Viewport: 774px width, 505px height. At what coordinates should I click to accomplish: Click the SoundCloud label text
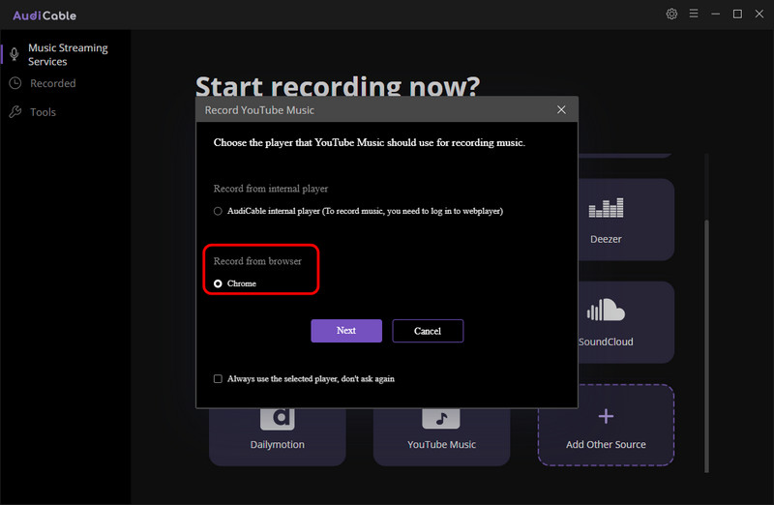pyautogui.click(x=606, y=342)
